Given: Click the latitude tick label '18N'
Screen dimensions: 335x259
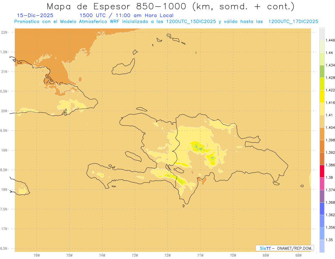Looking at the screenshot, I should click(4, 189).
